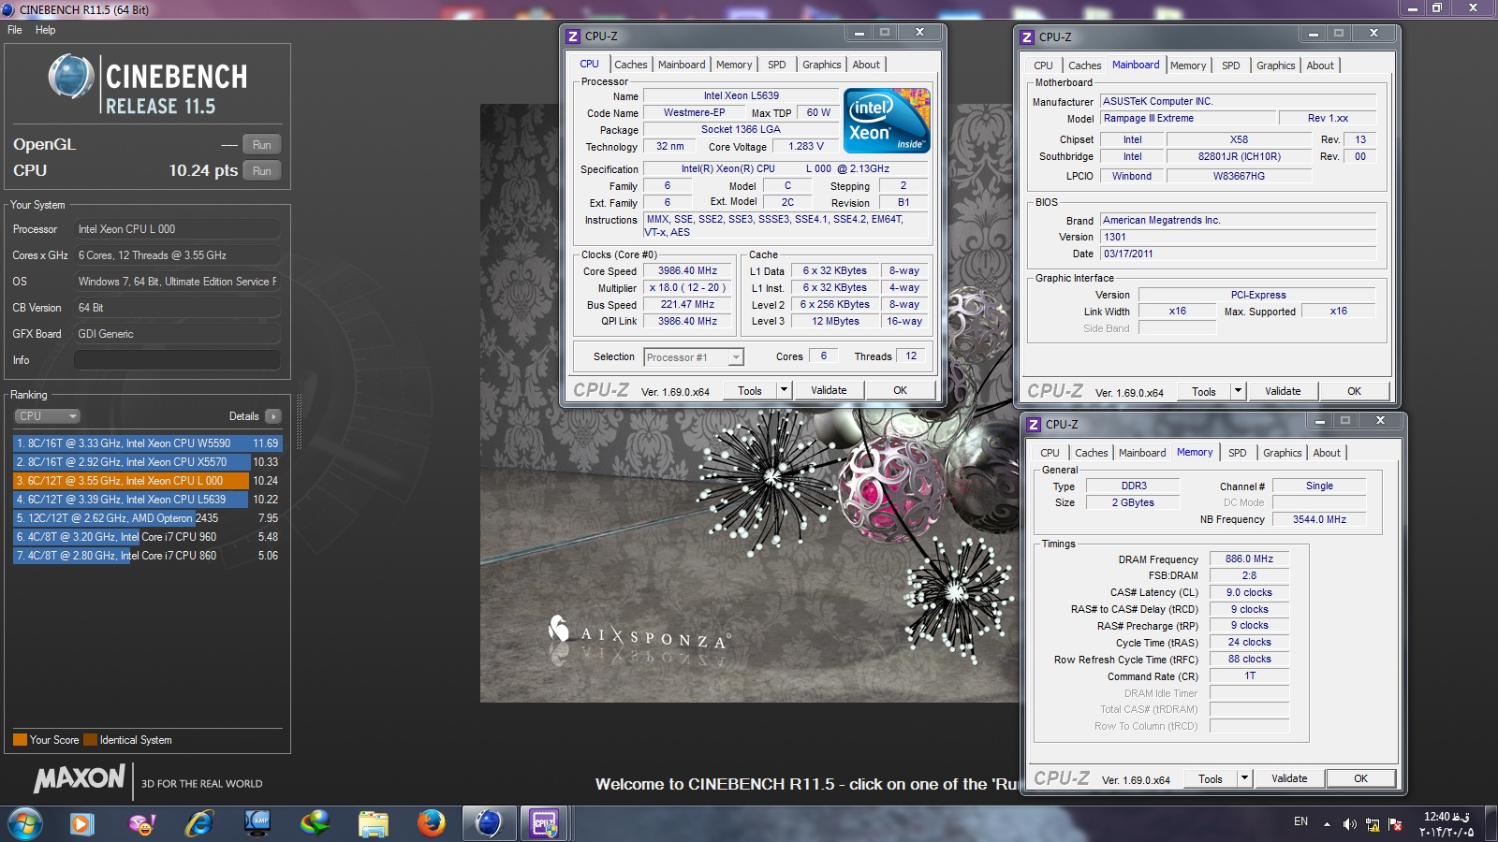Expand Tools arrow in CPU-Z Memory window
The width and height of the screenshot is (1498, 842).
click(x=1244, y=778)
